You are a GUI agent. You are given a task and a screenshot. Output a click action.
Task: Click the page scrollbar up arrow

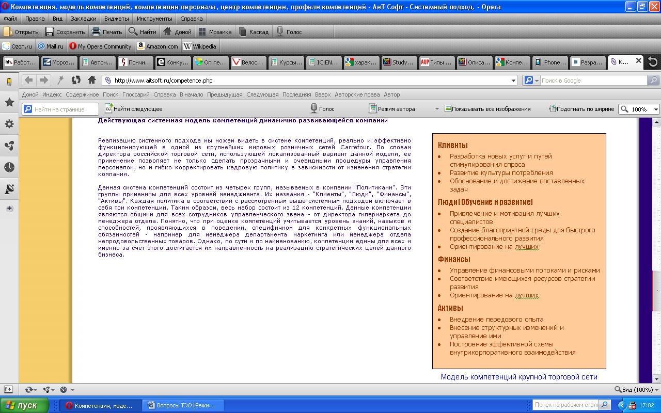pyautogui.click(x=657, y=122)
